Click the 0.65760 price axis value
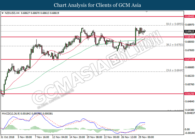 click(x=189, y=85)
